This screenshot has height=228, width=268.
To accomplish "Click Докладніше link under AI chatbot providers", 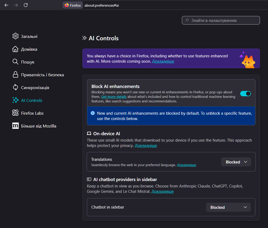I will 162,191.
